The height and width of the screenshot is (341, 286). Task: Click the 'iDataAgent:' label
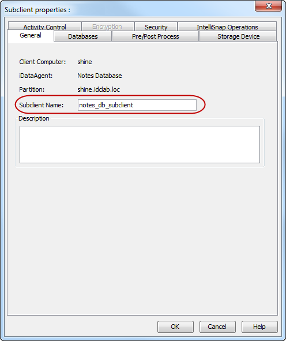pos(36,76)
